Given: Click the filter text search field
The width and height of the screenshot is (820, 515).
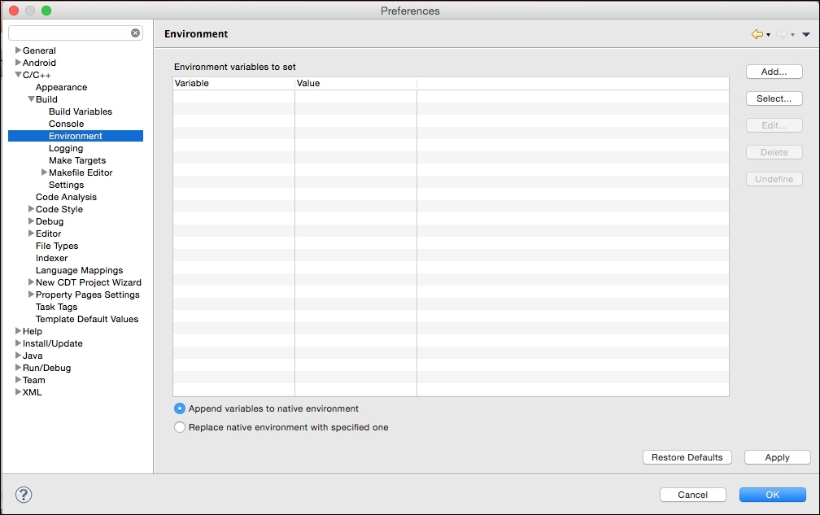Looking at the screenshot, I should click(x=69, y=33).
